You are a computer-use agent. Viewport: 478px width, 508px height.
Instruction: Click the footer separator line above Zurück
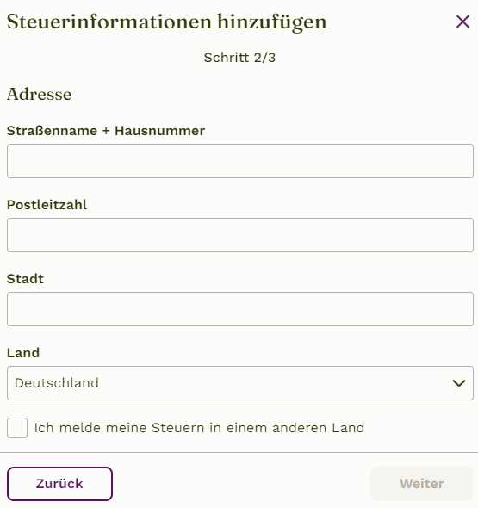pyautogui.click(x=239, y=452)
